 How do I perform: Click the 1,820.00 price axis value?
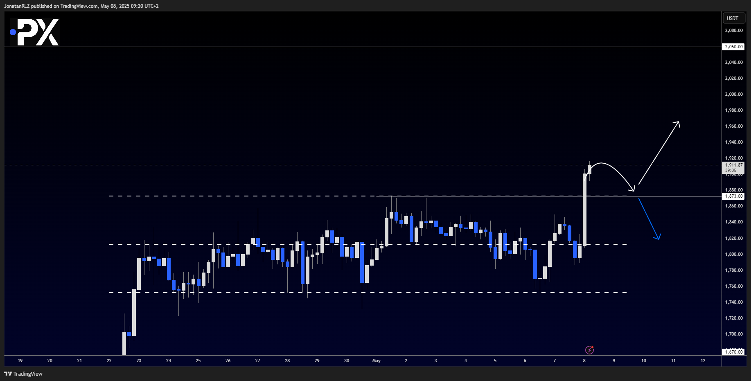pos(734,238)
